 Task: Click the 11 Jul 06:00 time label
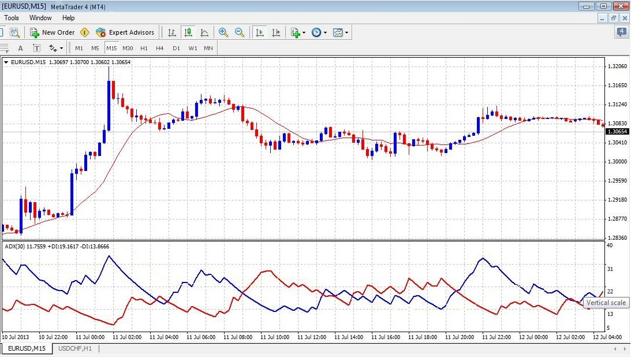pyautogui.click(x=201, y=337)
